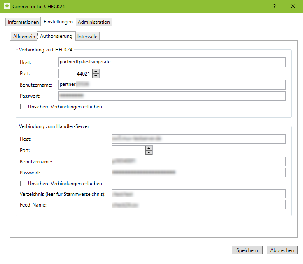Screen dimensions: 303x264
Task: Close the Connector für CHECK24 window
Action: 293,7
